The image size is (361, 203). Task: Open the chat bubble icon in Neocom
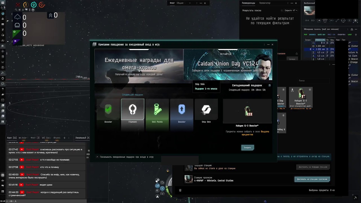(3, 84)
